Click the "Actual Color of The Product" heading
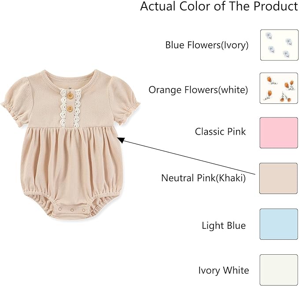Viewport: 299px width, 286px height. pyautogui.click(x=219, y=7)
